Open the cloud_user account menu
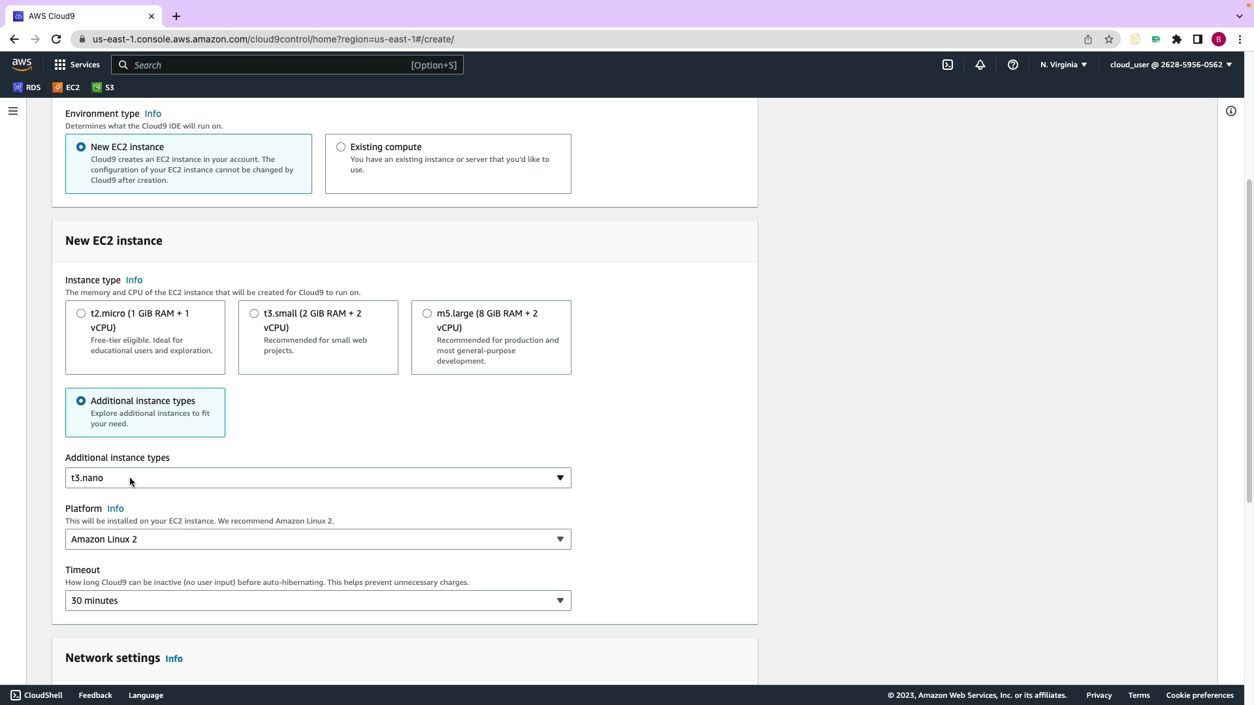Screen dimensions: 1254x705 pyautogui.click(x=1170, y=65)
